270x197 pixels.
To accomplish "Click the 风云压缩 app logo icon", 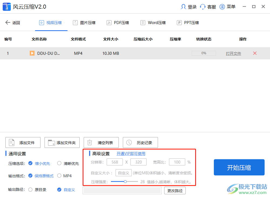I will 7,7.
